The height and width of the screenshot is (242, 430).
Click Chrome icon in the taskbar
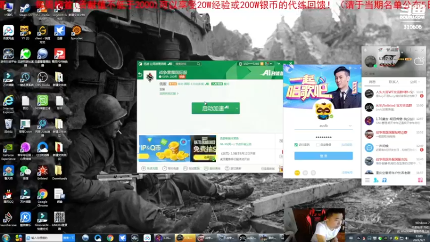click(110, 238)
